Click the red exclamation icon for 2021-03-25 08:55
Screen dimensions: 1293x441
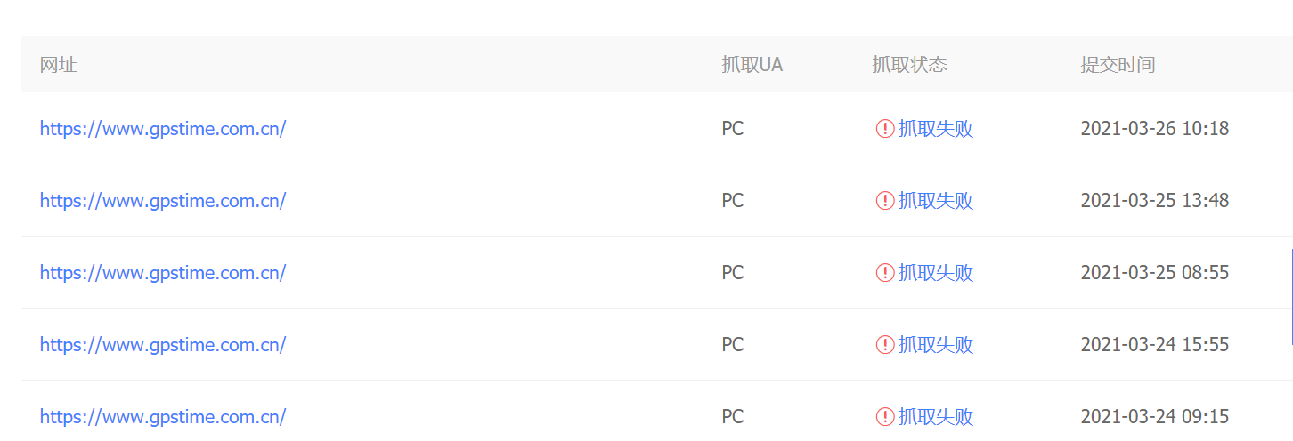tap(884, 273)
